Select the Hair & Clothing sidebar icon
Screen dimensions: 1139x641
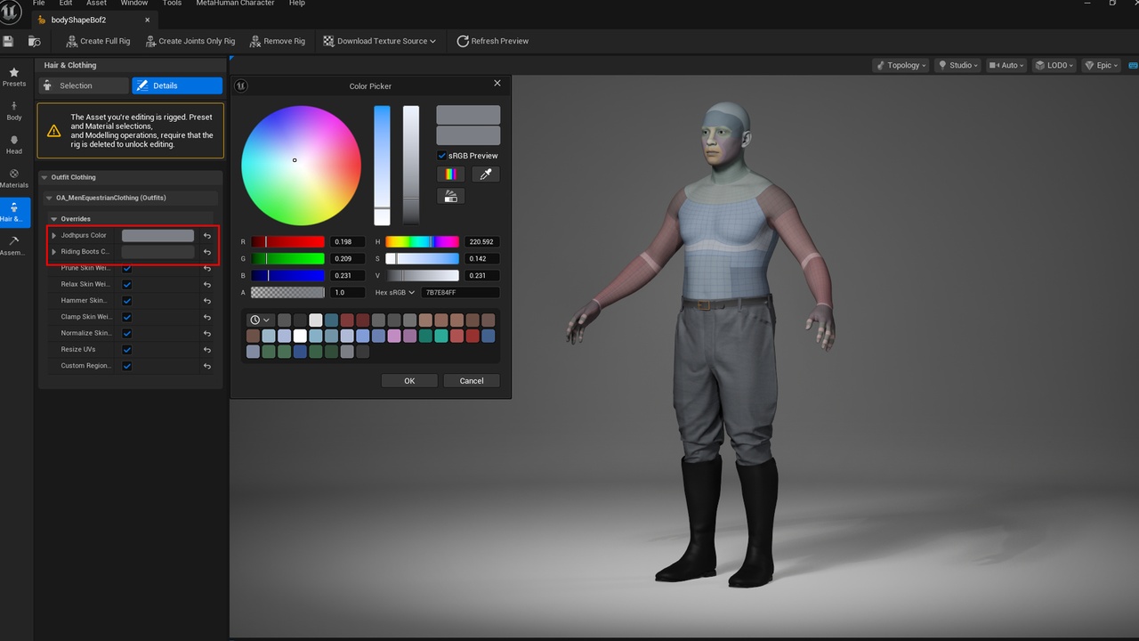pyautogui.click(x=14, y=213)
